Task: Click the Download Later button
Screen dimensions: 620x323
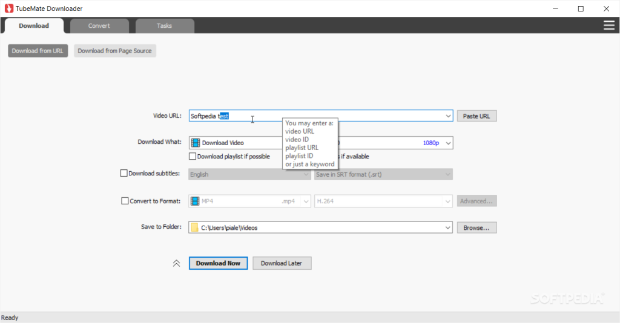Action: 282,263
